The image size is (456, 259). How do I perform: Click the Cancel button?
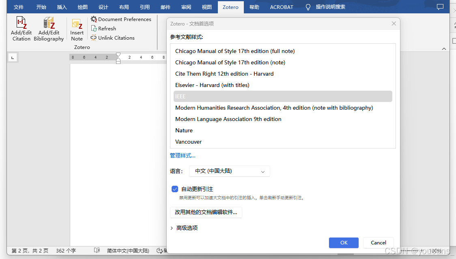379,243
